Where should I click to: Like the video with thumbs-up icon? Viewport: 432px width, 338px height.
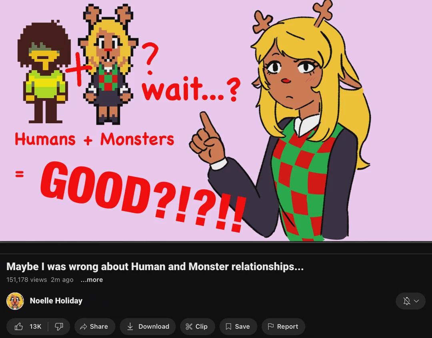click(x=19, y=326)
